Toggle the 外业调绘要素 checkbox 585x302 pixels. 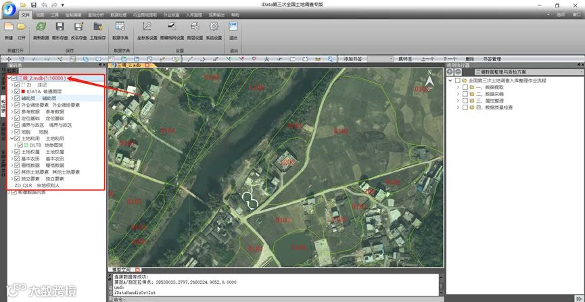[x=17, y=105]
